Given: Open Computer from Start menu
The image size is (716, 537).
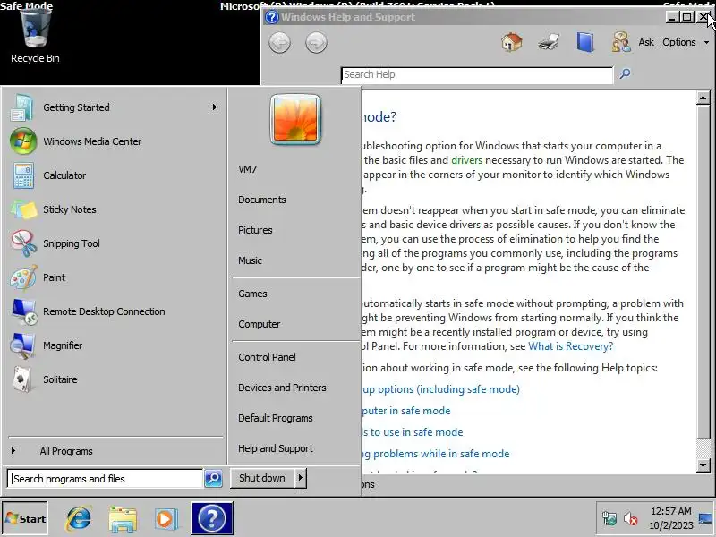Looking at the screenshot, I should tap(260, 324).
